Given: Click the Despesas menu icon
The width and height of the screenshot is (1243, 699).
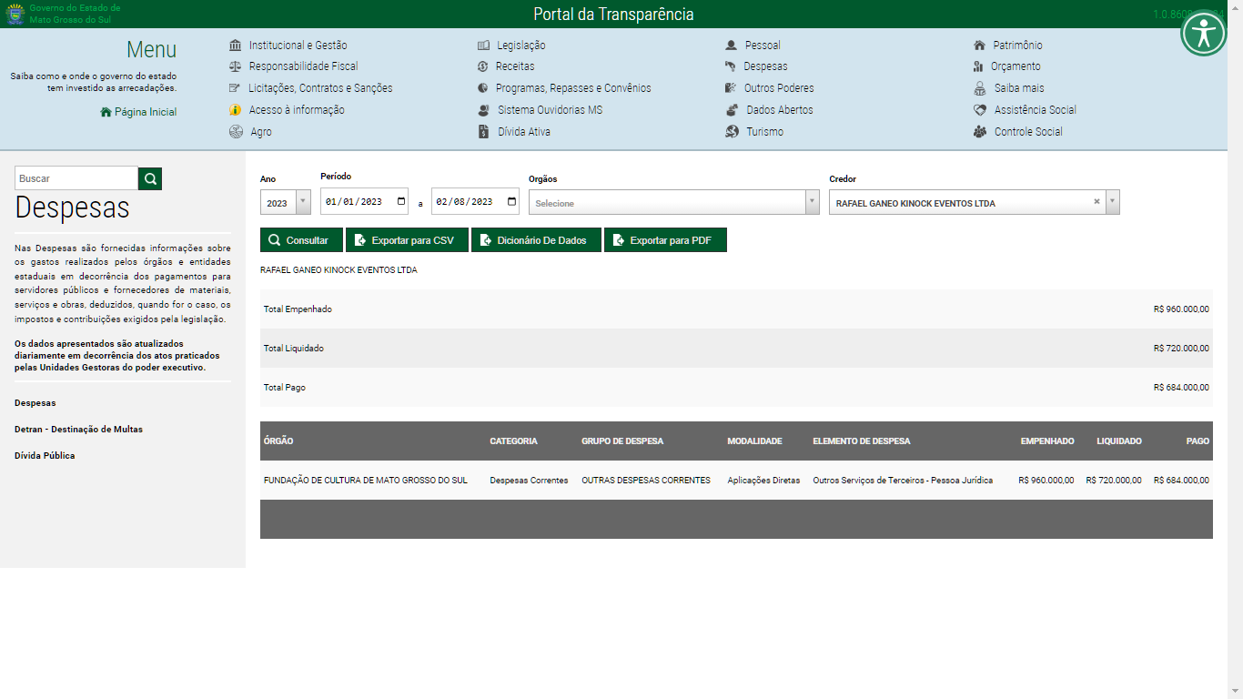Looking at the screenshot, I should (x=731, y=66).
